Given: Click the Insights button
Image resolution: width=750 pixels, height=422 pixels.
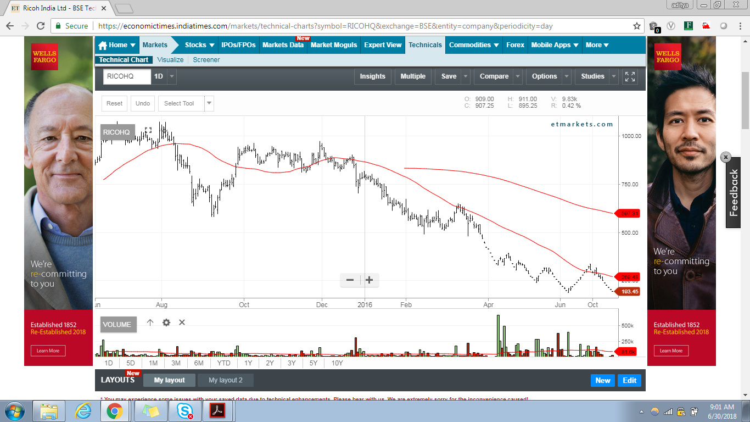Looking at the screenshot, I should click(372, 77).
